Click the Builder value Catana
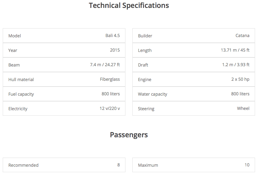The height and width of the screenshot is (181, 259). click(x=242, y=36)
